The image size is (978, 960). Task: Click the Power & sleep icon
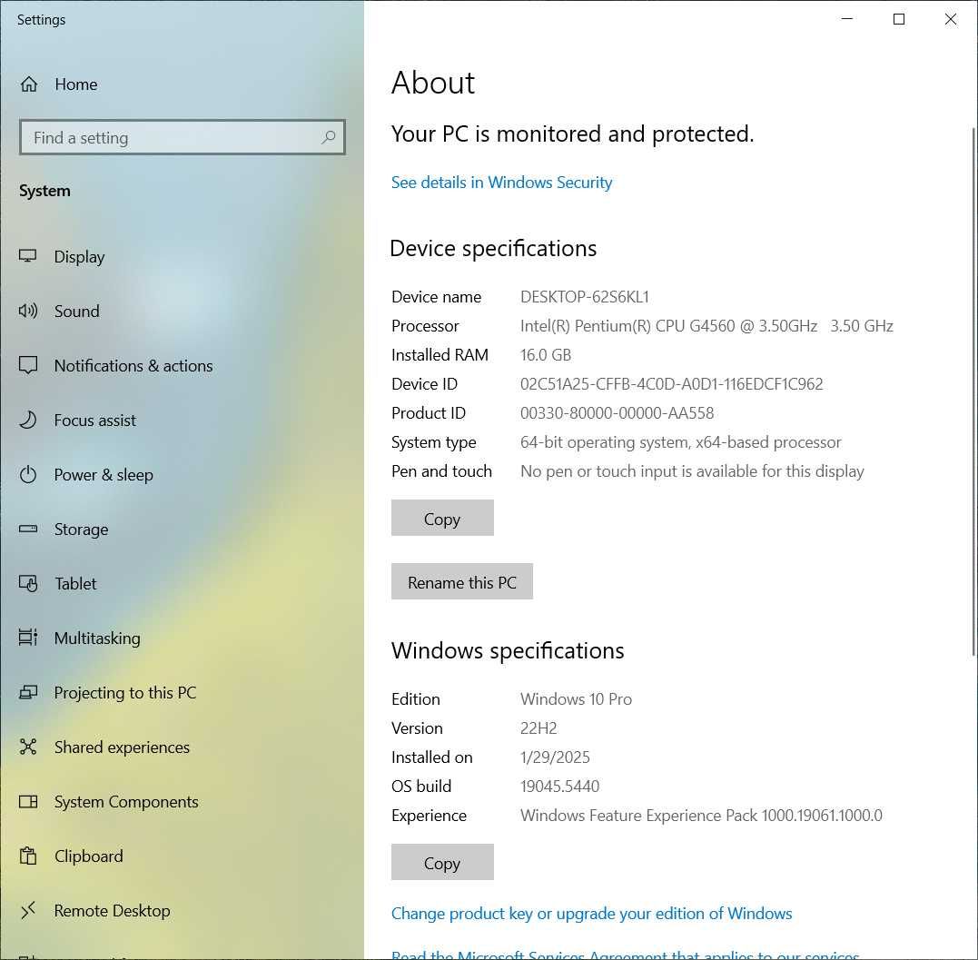pos(28,475)
